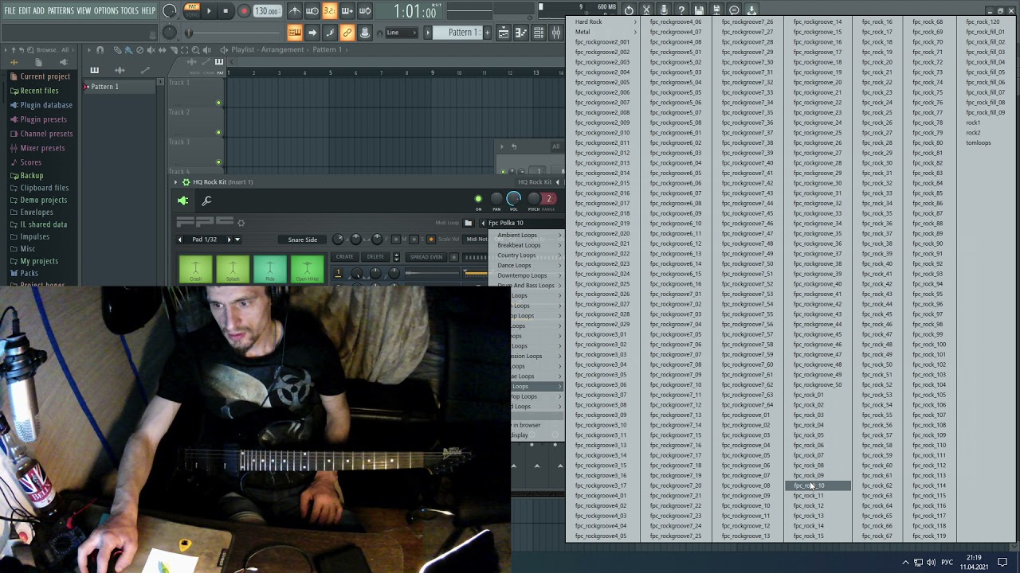Click the FPC plugin wrench settings icon
This screenshot has height=573, width=1020.
tap(206, 201)
